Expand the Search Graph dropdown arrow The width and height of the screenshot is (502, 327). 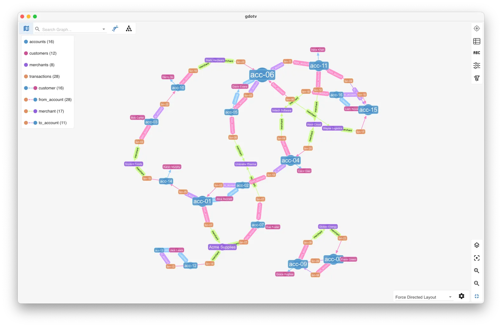[x=104, y=29]
